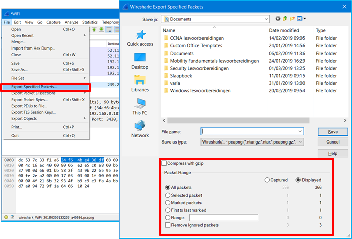The height and width of the screenshot is (239, 352).
Task: Select Desktop in places bar
Action: pos(140,61)
